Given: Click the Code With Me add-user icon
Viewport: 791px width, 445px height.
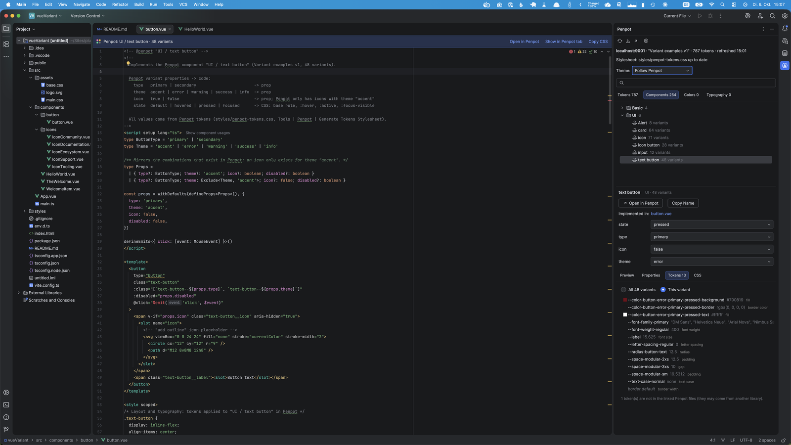Looking at the screenshot, I should pyautogui.click(x=760, y=16).
